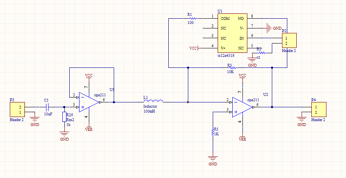Select capacitor C5 symbol

click(x=46, y=107)
